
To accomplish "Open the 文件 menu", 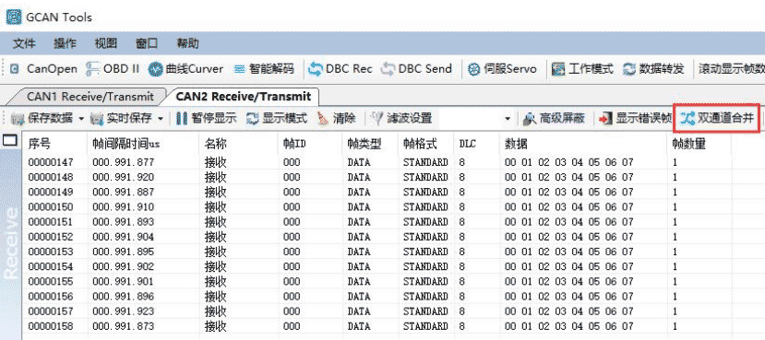I will coord(24,43).
